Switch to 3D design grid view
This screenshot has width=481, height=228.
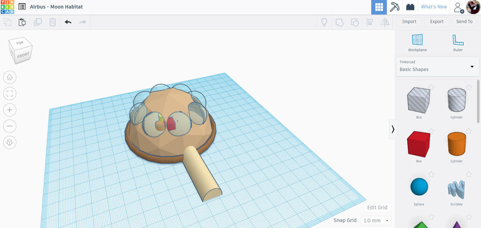(379, 7)
